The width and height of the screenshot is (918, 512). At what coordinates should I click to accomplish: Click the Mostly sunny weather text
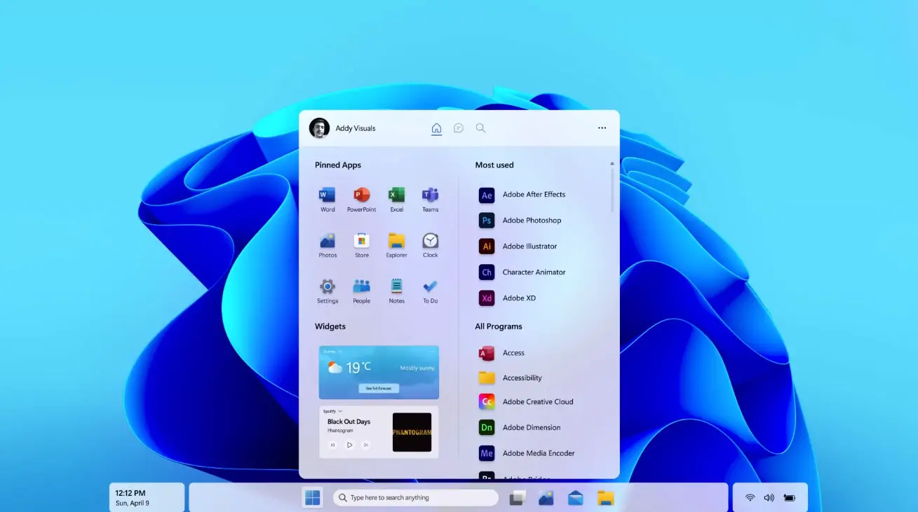417,368
